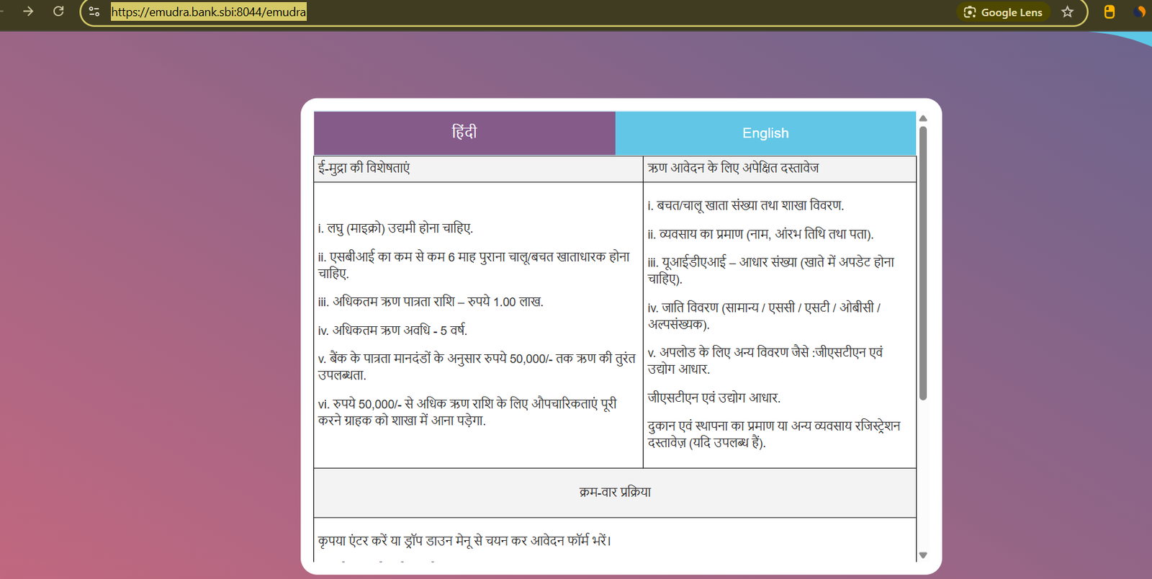Open site information icon in address bar
Image resolution: width=1152 pixels, height=579 pixels.
94,12
